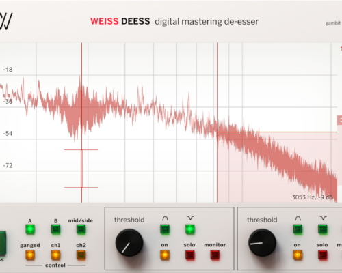Click the -54 dB scale label

[8, 134]
